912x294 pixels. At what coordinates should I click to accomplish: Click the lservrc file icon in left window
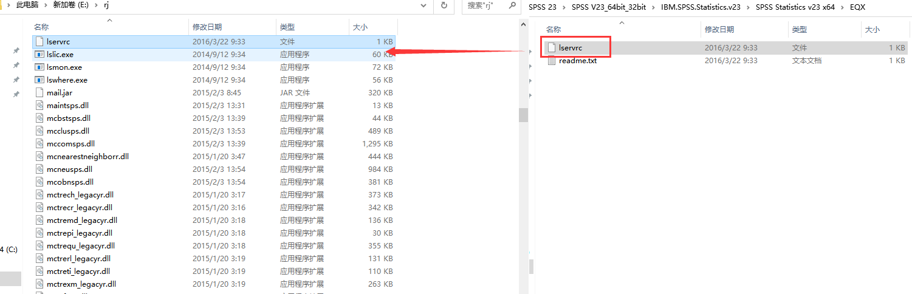(39, 41)
